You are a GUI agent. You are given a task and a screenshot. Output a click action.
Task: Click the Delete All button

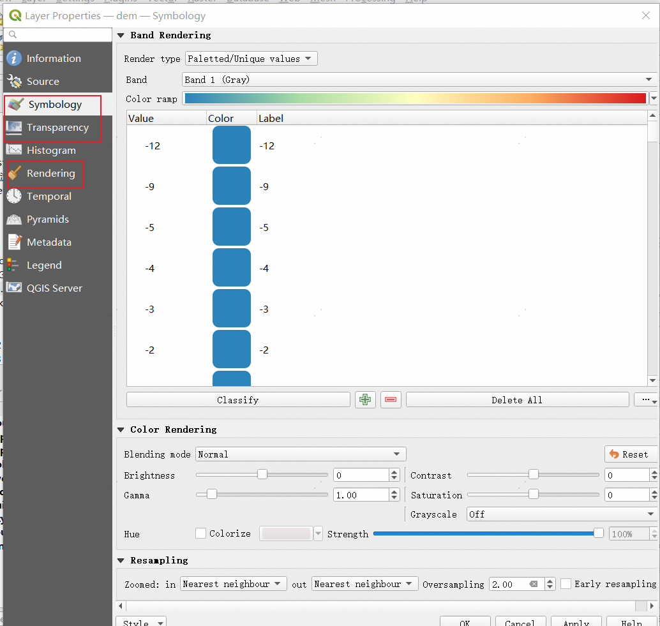pyautogui.click(x=516, y=400)
